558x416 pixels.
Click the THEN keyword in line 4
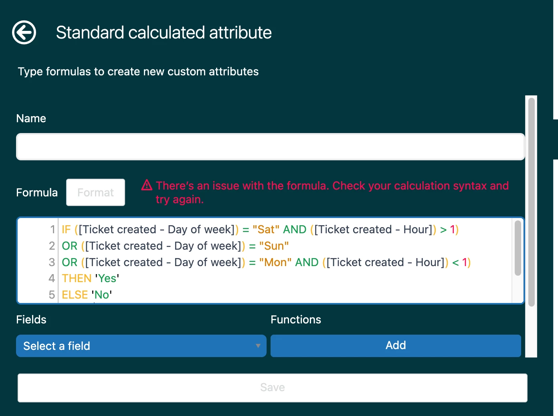(77, 279)
